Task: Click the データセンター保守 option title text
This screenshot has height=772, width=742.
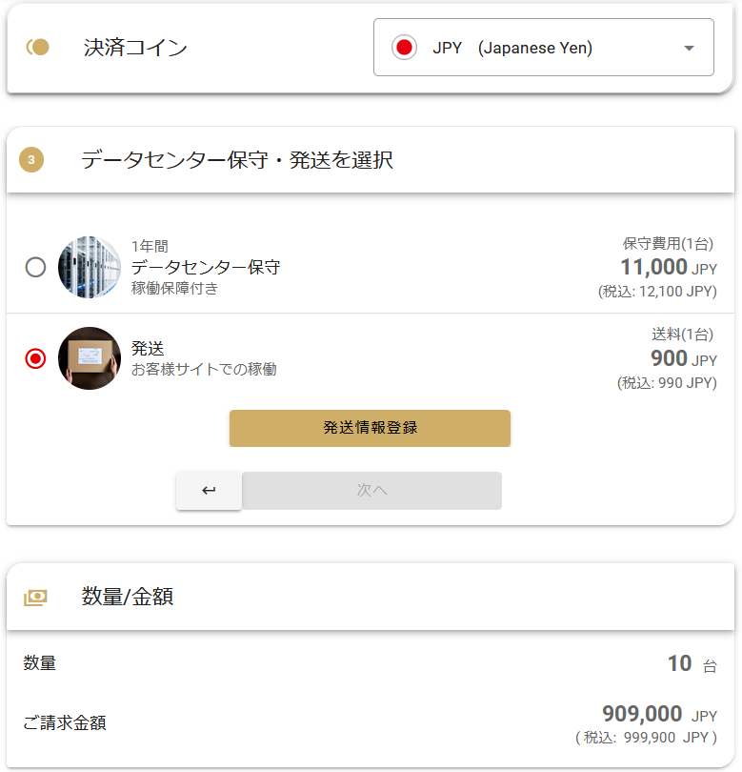Action: click(x=206, y=267)
